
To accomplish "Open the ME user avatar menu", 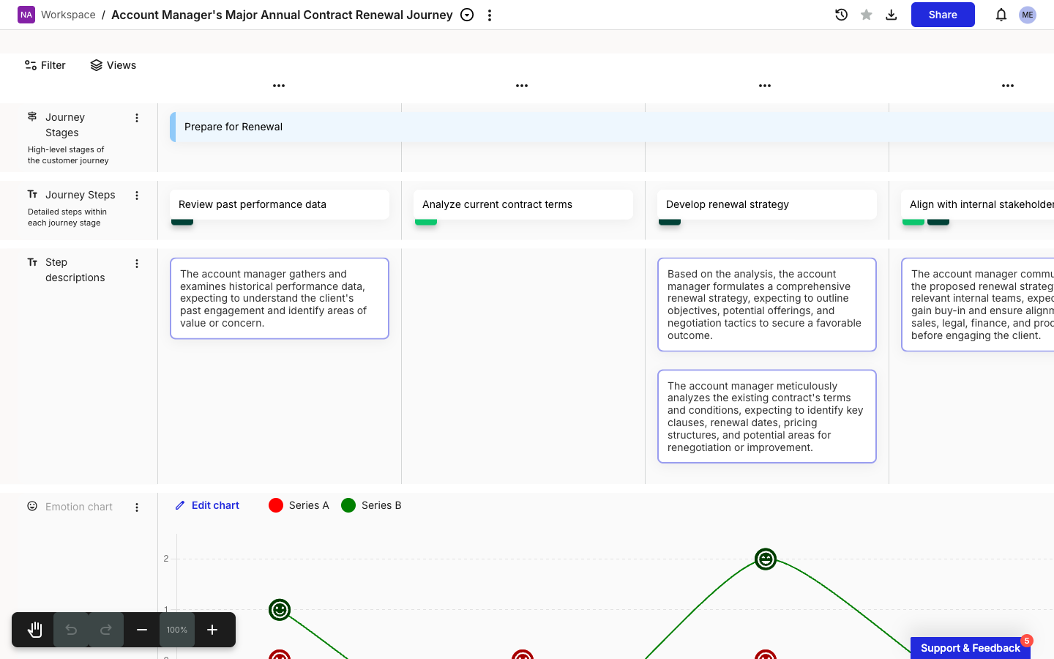I will pyautogui.click(x=1028, y=15).
